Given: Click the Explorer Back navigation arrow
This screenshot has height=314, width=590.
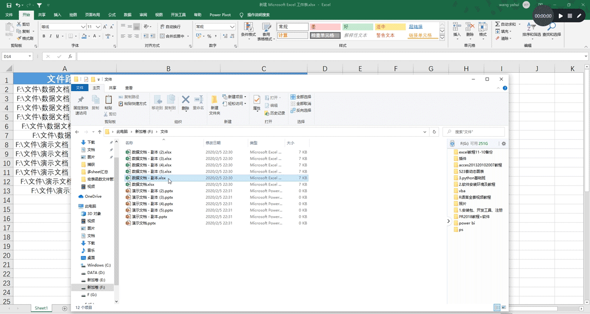Looking at the screenshot, I should click(x=77, y=132).
